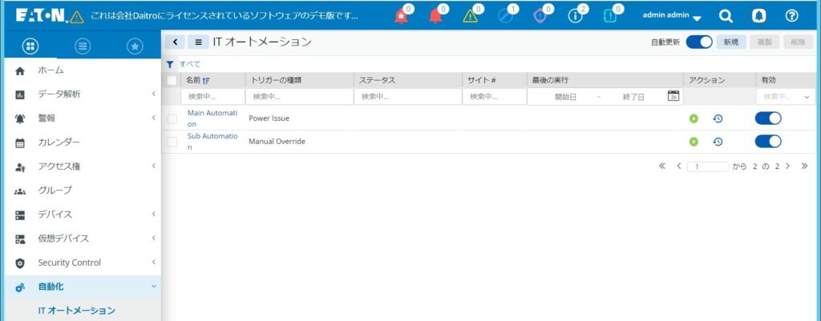Toggle the 自動更新 auto-refresh switch
The image size is (821, 321).
(699, 42)
